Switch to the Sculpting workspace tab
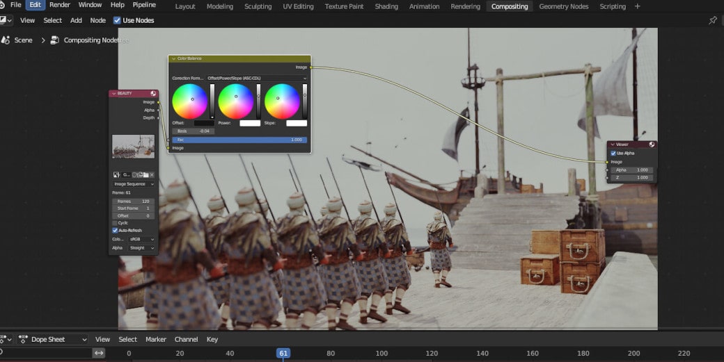The height and width of the screenshot is (362, 724). pos(258,6)
